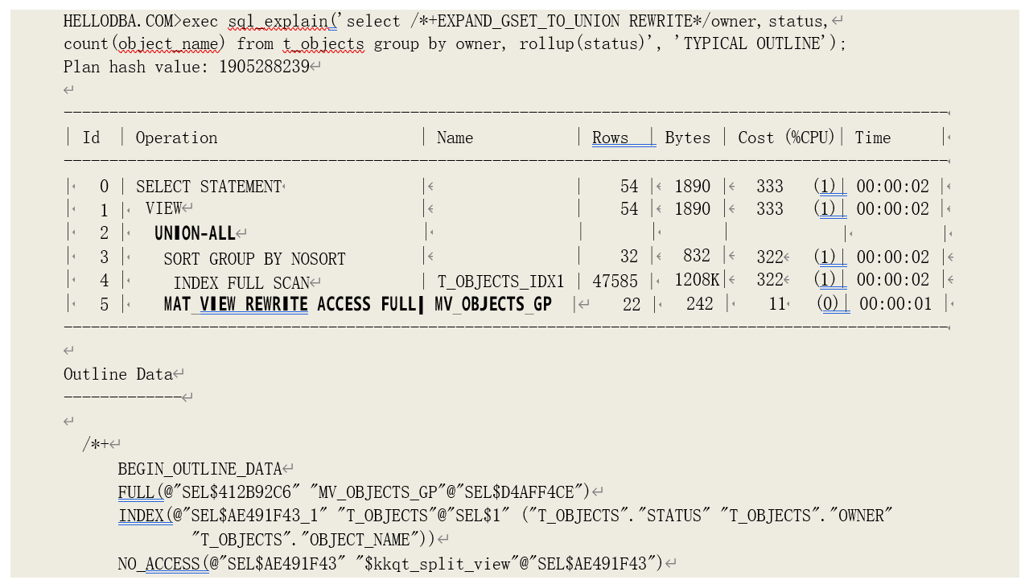Click the 242 bytes value
Screen dimensions: 1025x584
coord(700,304)
